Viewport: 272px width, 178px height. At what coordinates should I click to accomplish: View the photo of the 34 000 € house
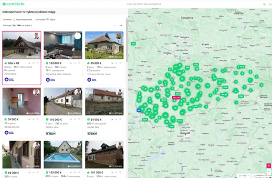104,101
